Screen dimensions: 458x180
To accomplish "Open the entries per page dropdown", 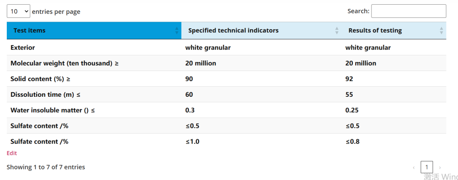I will [x=18, y=11].
